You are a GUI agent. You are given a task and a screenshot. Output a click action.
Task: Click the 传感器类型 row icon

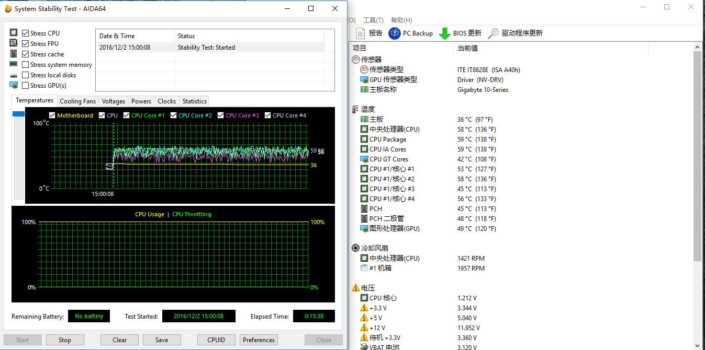tap(365, 69)
